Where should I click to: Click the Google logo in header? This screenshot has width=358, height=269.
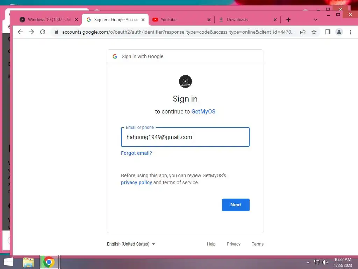point(115,56)
